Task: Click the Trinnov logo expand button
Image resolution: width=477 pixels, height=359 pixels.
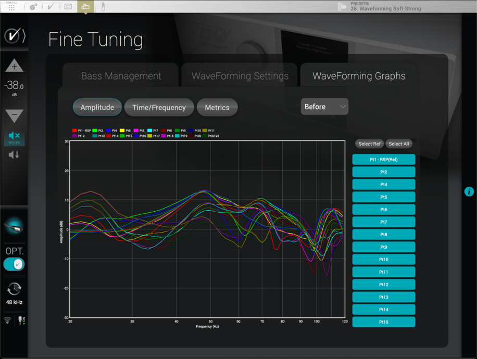Action: (14, 36)
